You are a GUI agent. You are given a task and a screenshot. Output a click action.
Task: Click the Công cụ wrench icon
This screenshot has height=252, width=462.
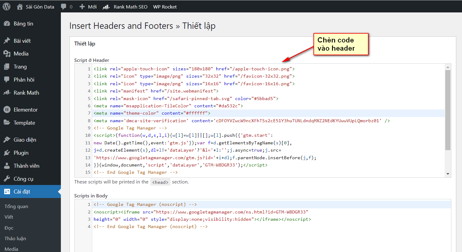(7, 179)
